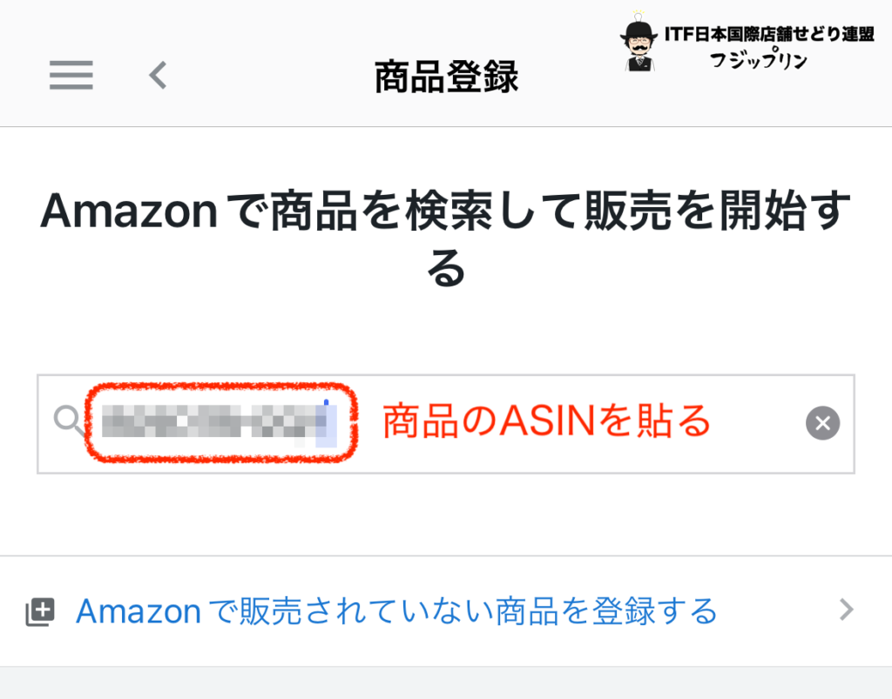Image resolution: width=892 pixels, height=699 pixels.
Task: Open link Amazonで販売されていない商品を登録する
Action: point(396,611)
